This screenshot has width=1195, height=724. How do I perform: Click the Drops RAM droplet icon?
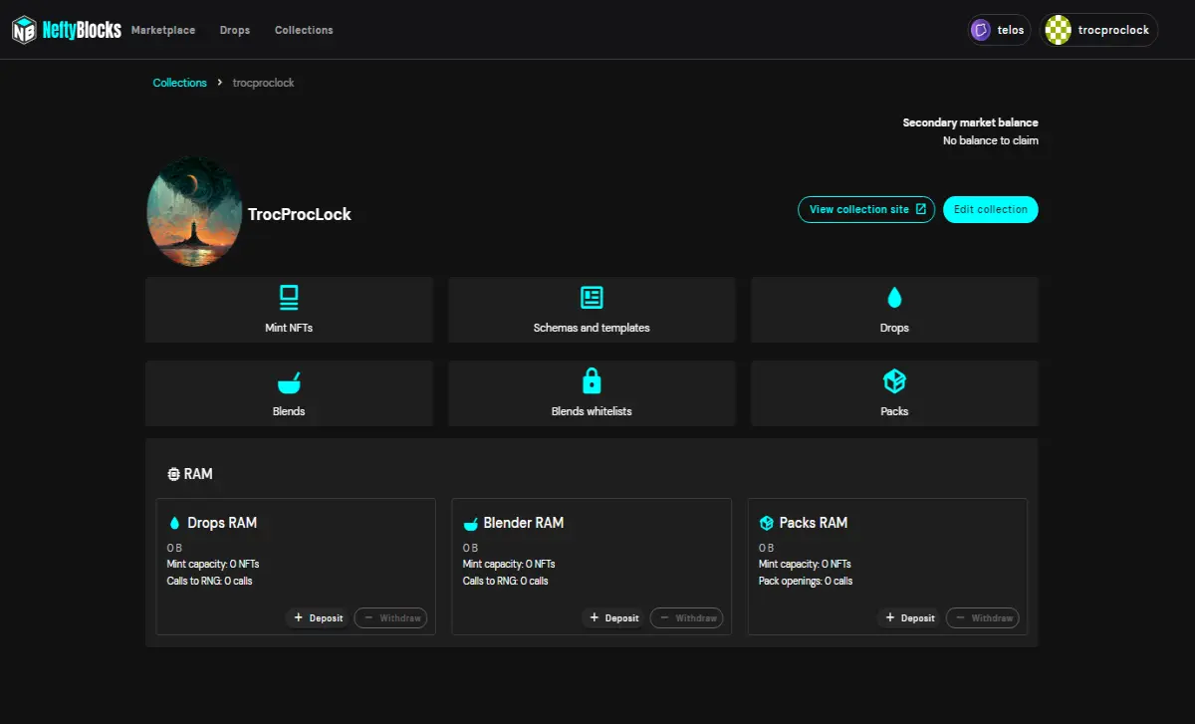174,523
